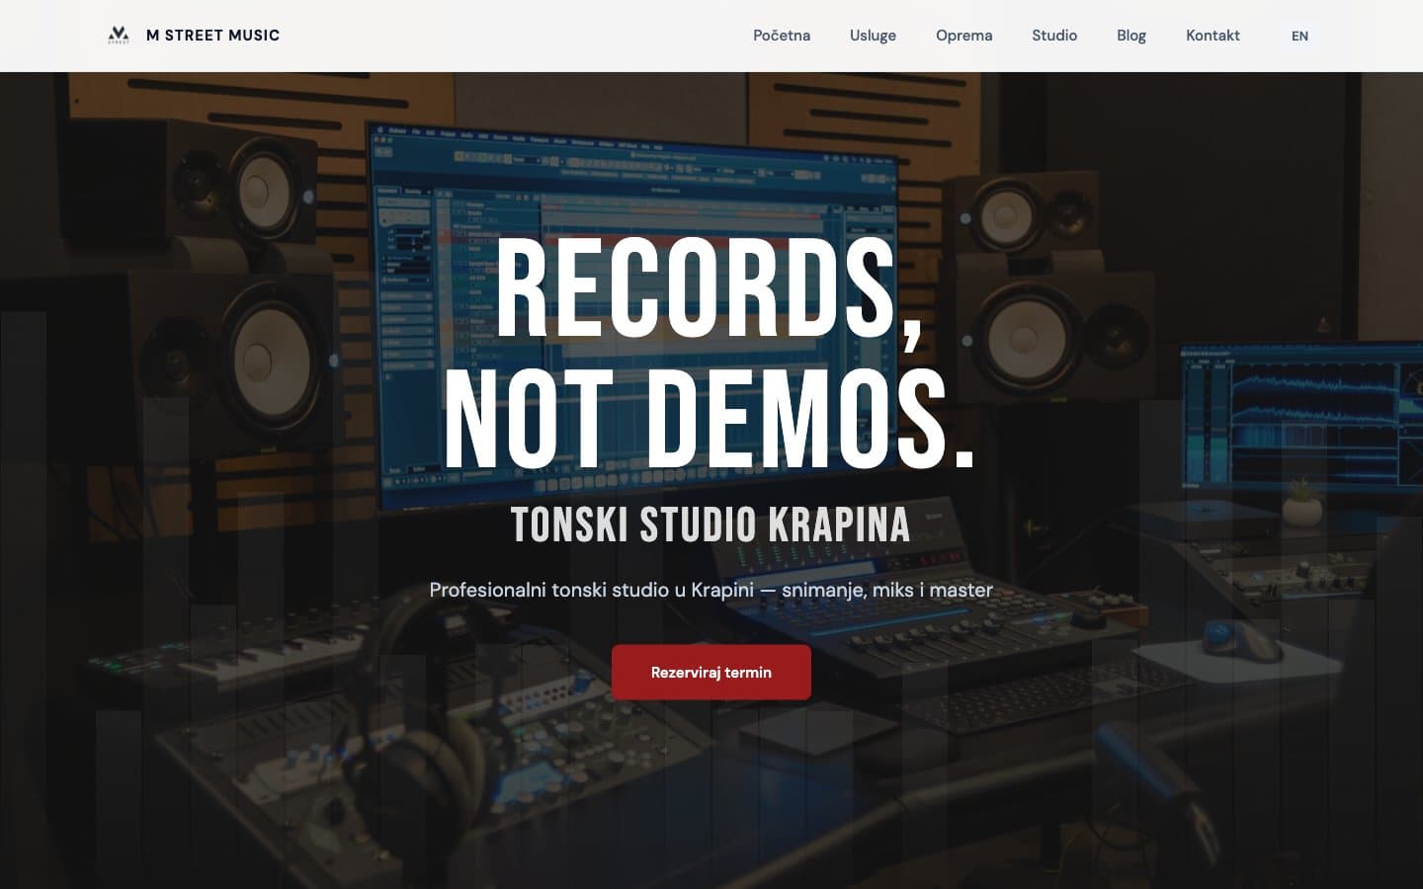1423x889 pixels.
Task: Open the equipment list through Oprema
Action: (x=963, y=36)
